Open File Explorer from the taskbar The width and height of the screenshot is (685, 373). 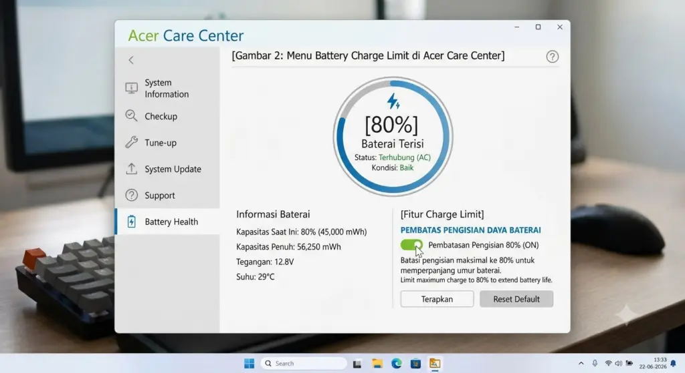[377, 364]
